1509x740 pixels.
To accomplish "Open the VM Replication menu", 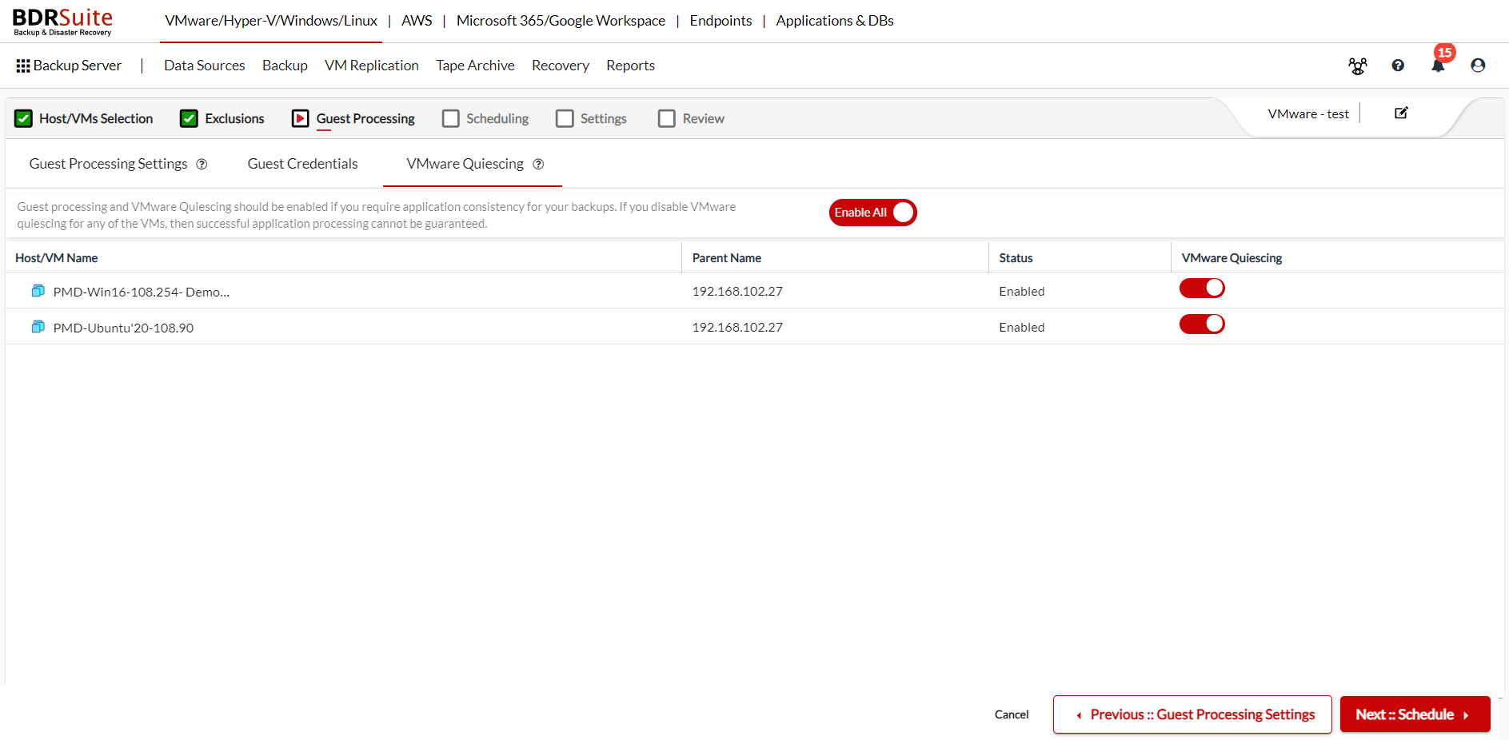I will [x=372, y=66].
